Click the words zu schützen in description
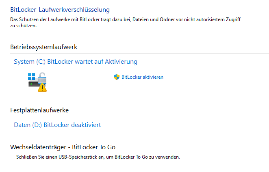 click(23, 26)
